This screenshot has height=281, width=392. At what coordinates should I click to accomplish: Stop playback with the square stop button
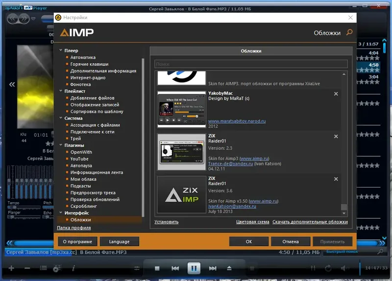coord(157,268)
